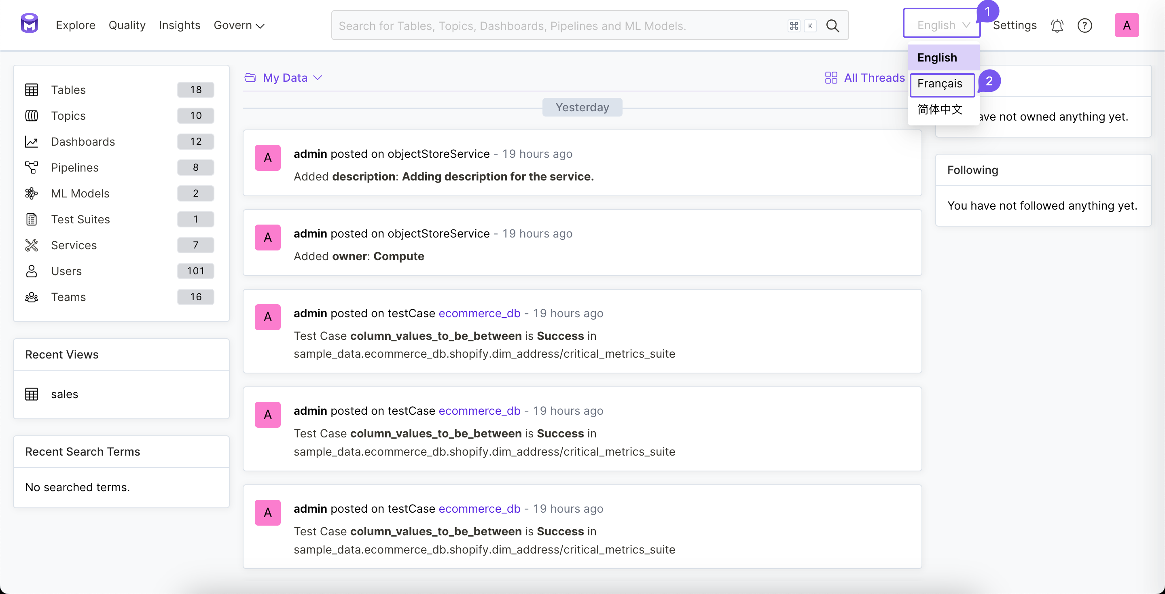Open the admin profile avatar in header
The height and width of the screenshot is (594, 1165).
pos(1127,25)
